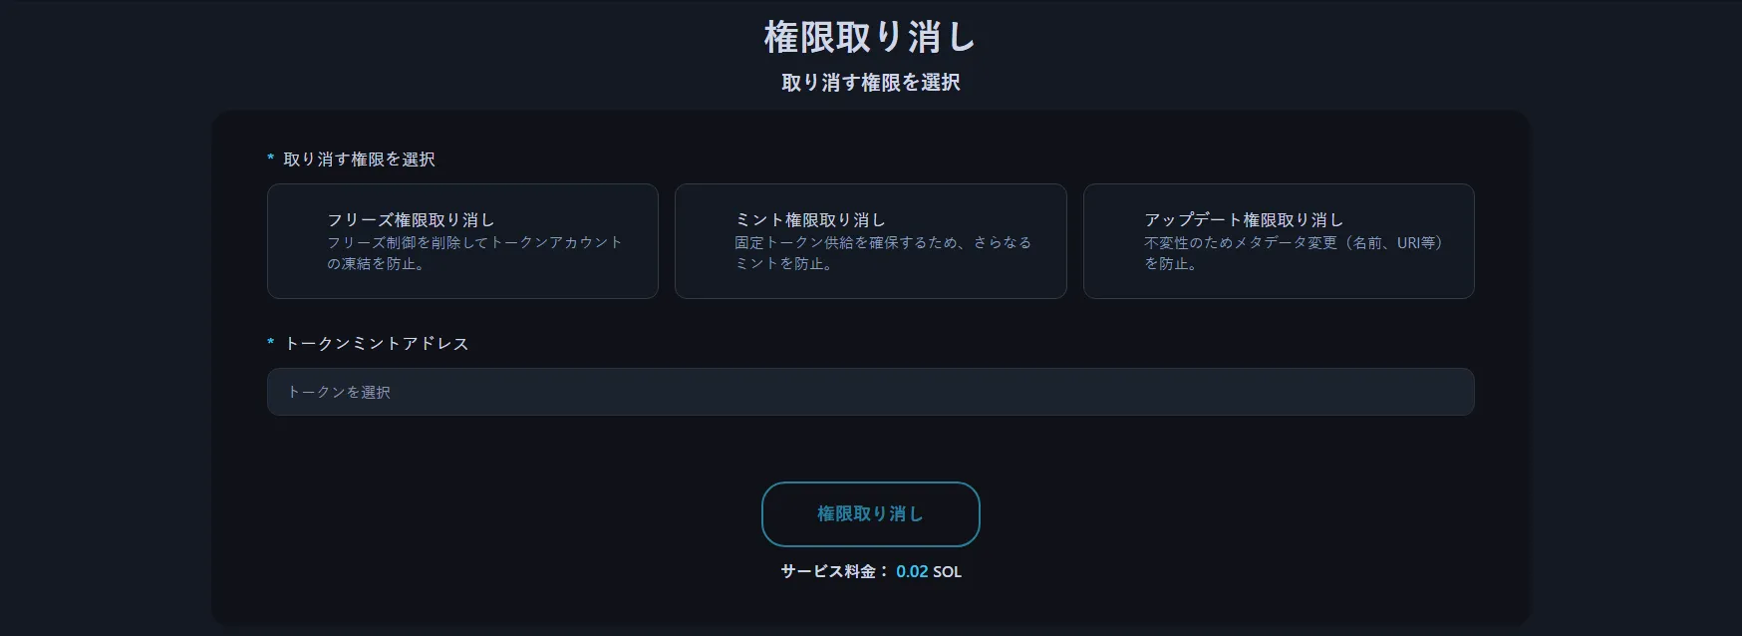Click the アップデート権限取り消し card title

click(x=1244, y=220)
